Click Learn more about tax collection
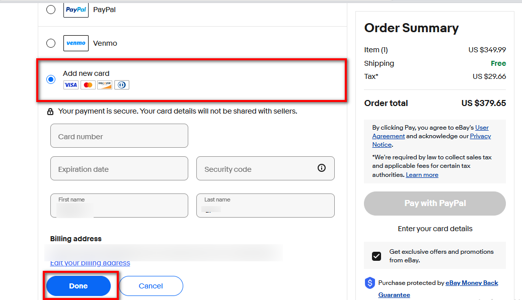The image size is (522, 300). pos(422,174)
